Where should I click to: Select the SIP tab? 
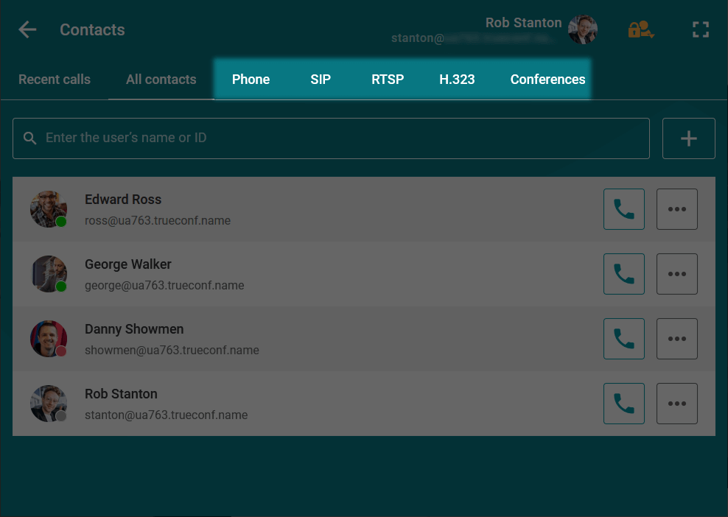pos(321,80)
